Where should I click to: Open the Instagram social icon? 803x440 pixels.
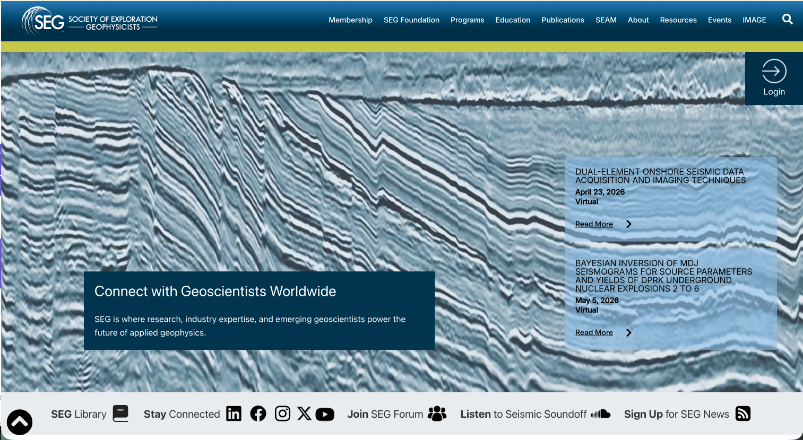coord(282,414)
